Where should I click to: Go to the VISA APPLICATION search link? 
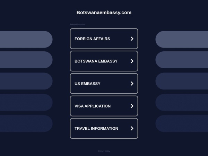pos(104,106)
